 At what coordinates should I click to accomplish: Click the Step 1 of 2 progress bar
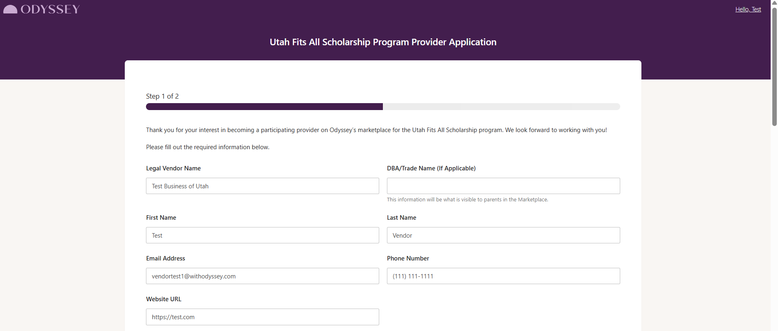pyautogui.click(x=383, y=107)
